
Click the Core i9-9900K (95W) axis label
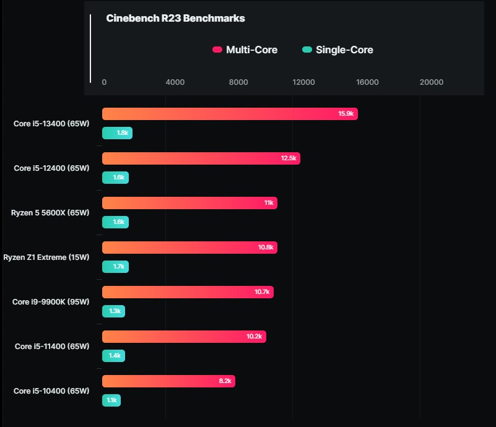(51, 302)
